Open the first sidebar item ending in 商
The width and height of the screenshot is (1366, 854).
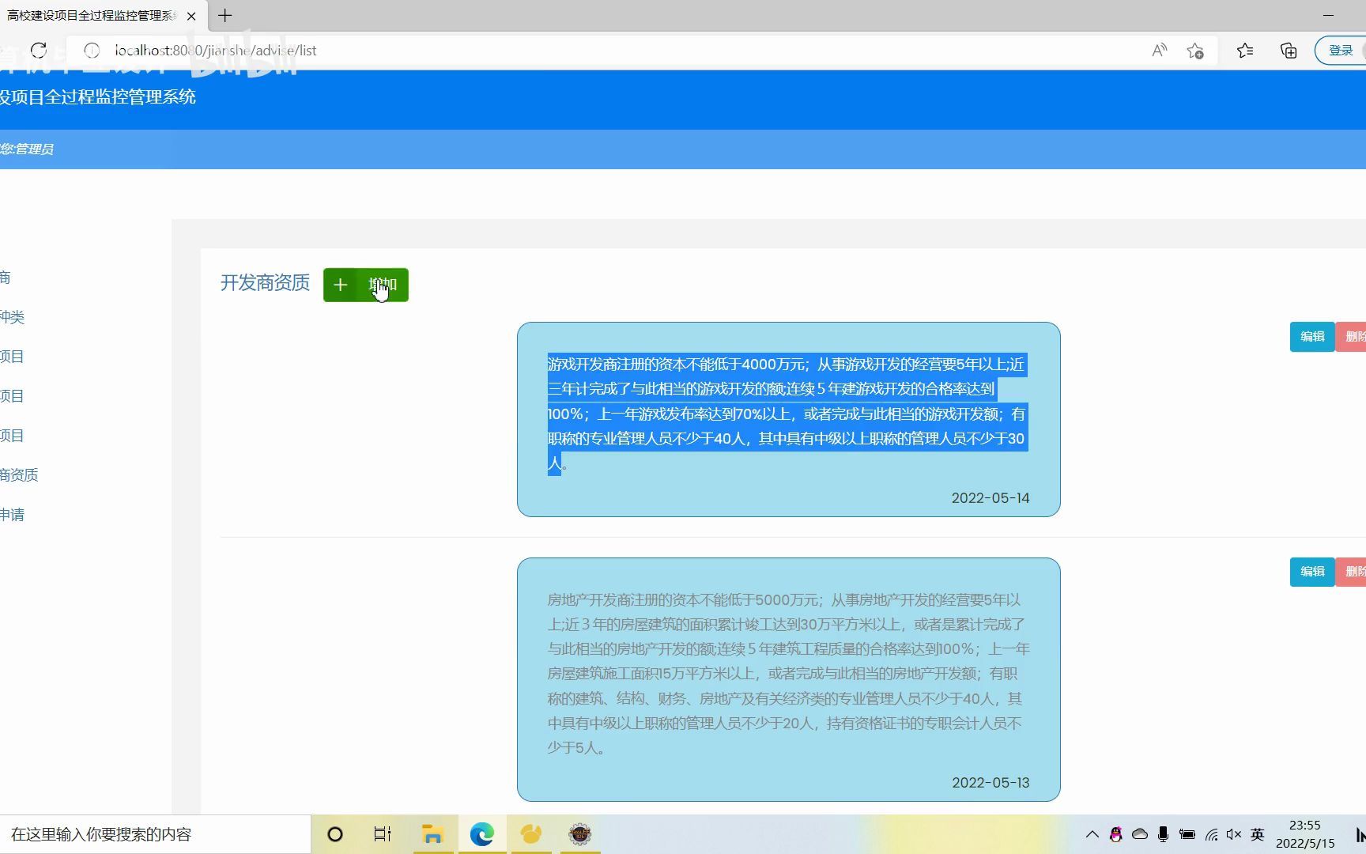coord(6,278)
